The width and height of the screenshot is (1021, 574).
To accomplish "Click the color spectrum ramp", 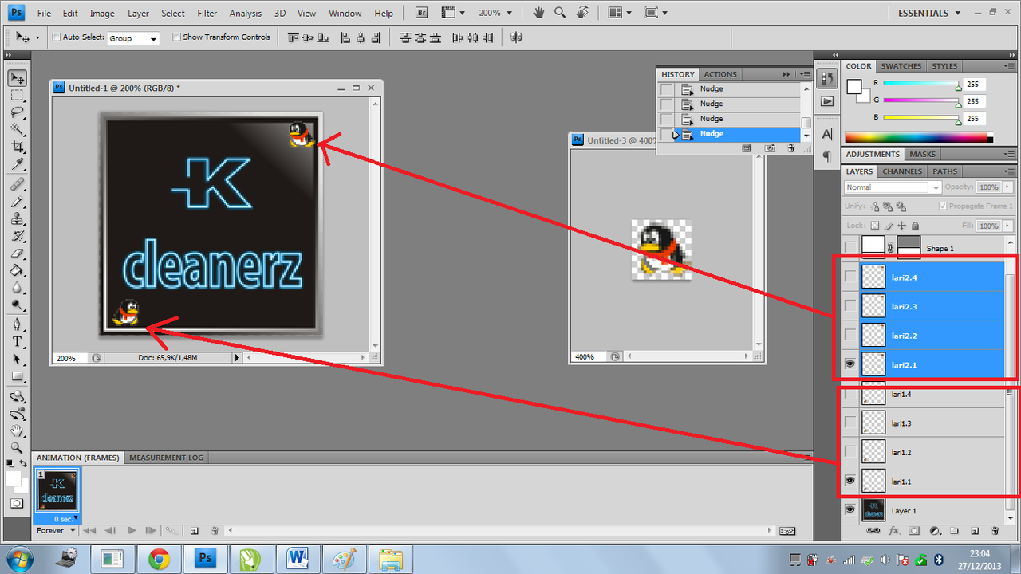I will (x=918, y=137).
